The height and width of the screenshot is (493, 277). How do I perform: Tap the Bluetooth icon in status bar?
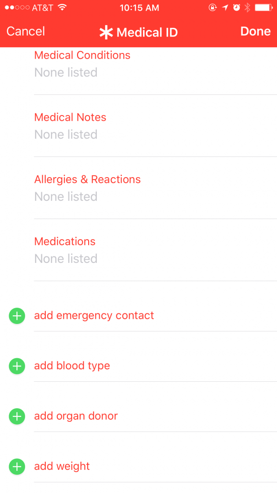(x=248, y=8)
